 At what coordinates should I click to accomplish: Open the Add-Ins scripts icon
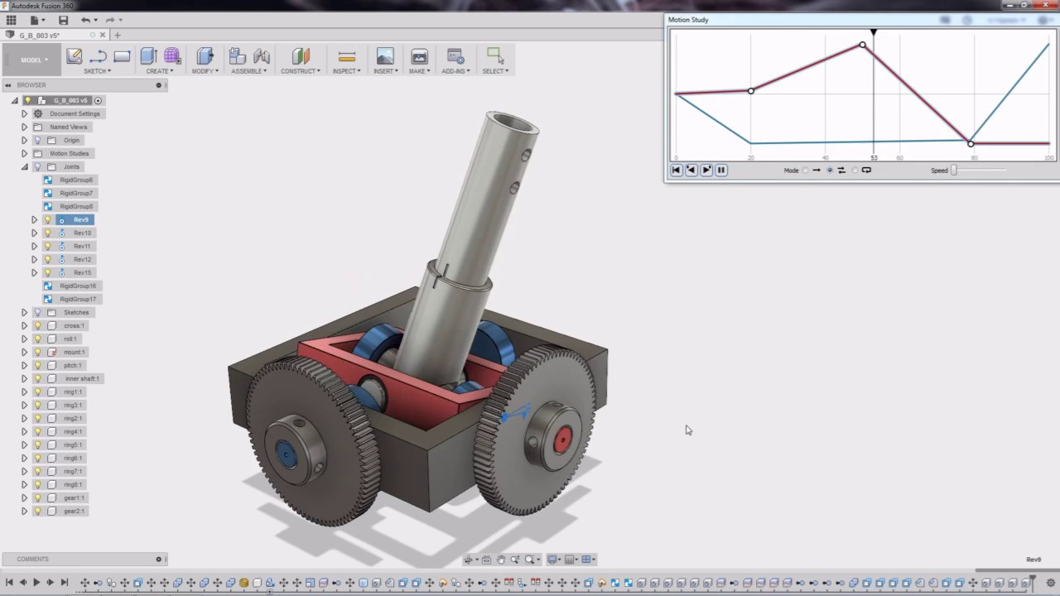click(455, 56)
